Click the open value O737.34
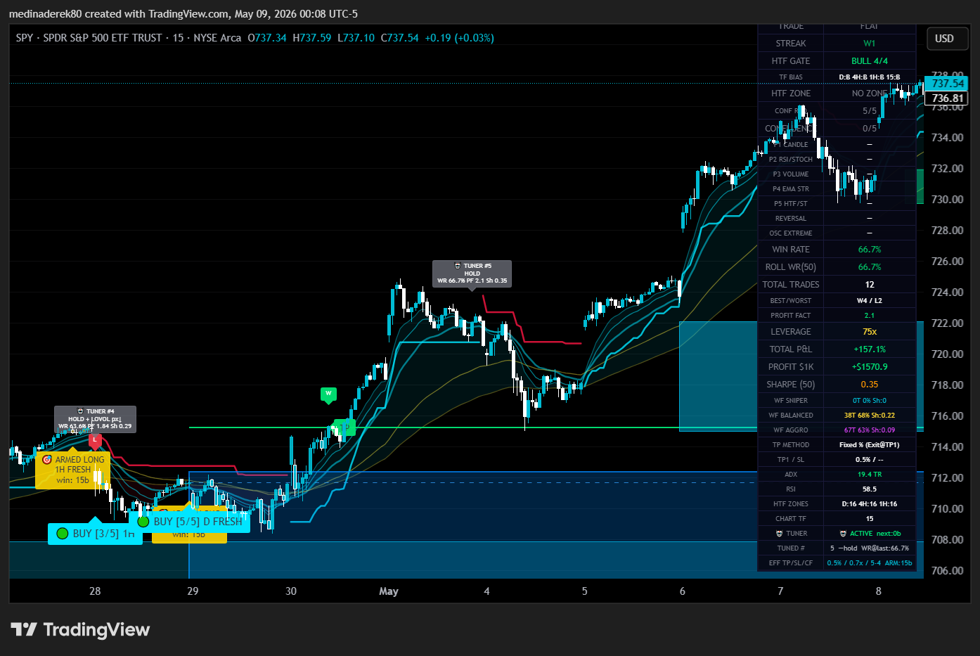The width and height of the screenshot is (980, 656). tap(267, 38)
